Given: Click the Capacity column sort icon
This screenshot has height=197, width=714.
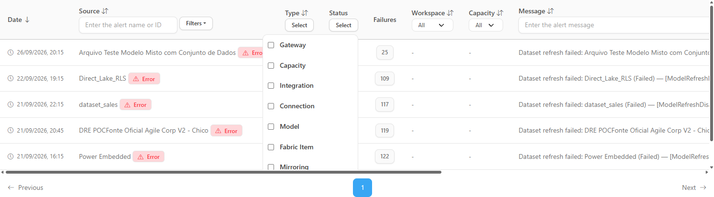Looking at the screenshot, I should pyautogui.click(x=500, y=13).
